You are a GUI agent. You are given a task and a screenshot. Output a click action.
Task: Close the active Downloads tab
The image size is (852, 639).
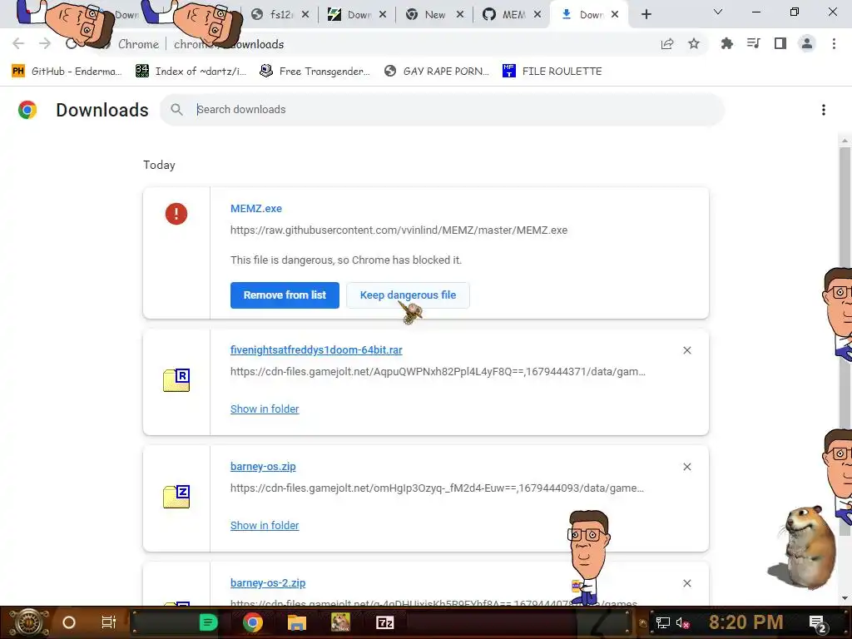click(615, 15)
